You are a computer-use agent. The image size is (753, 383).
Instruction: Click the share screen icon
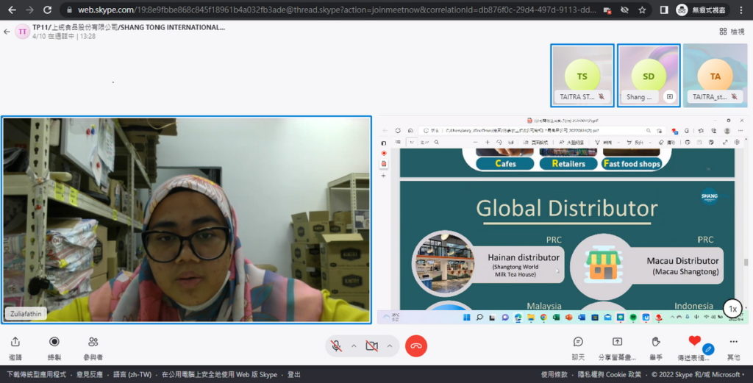pyautogui.click(x=617, y=342)
